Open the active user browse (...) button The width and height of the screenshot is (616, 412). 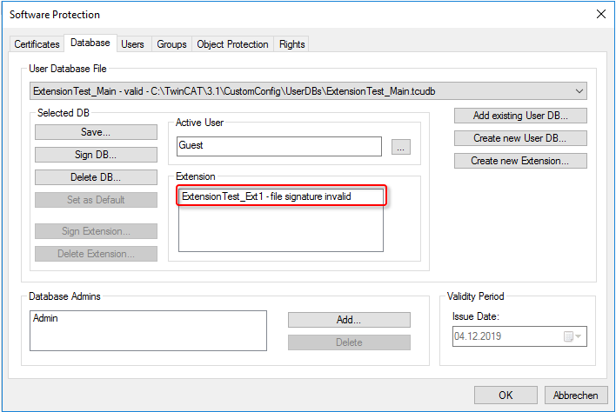click(401, 147)
